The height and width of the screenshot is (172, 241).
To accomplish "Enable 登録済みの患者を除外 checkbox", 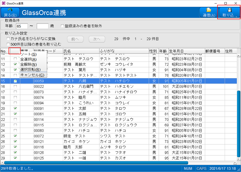I will tap(62, 26).
